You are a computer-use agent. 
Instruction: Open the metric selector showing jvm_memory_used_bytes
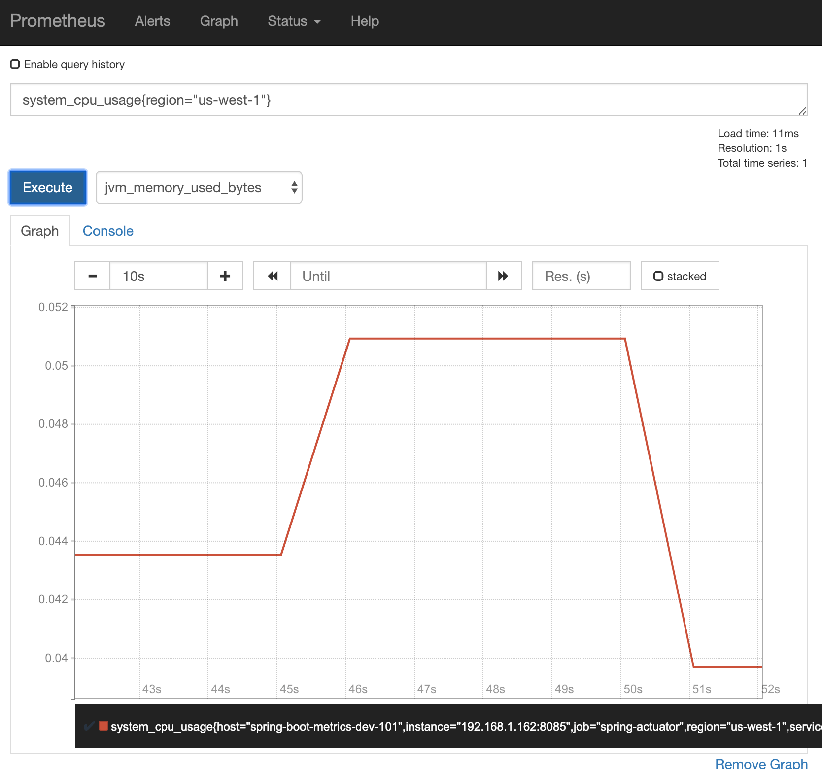click(x=199, y=187)
